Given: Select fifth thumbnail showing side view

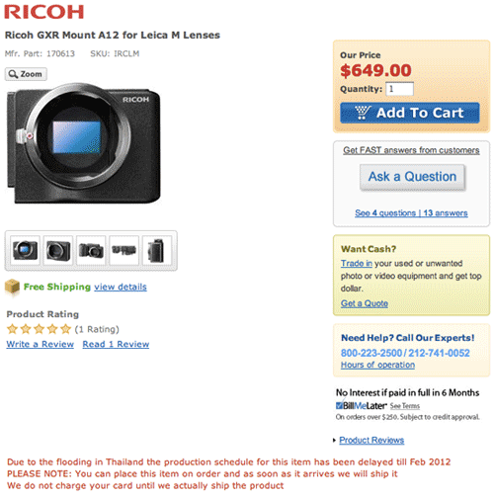Looking at the screenshot, I should point(157,250).
